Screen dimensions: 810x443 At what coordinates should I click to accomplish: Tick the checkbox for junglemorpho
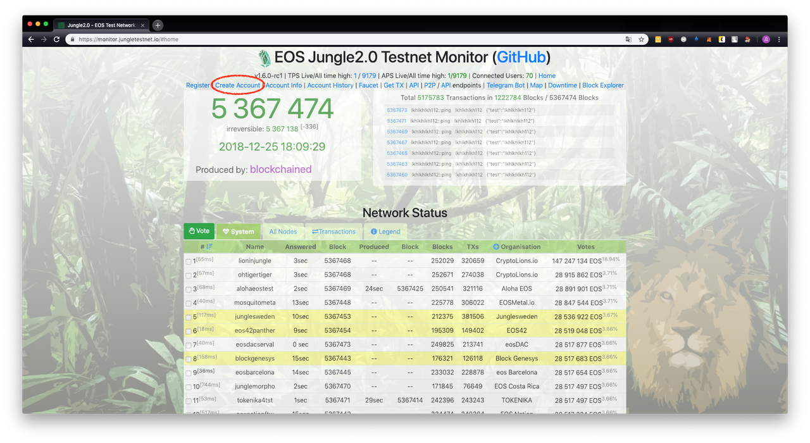coord(189,387)
